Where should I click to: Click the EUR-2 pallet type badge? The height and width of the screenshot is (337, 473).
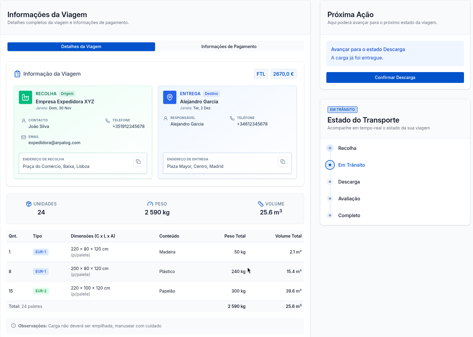(x=41, y=291)
